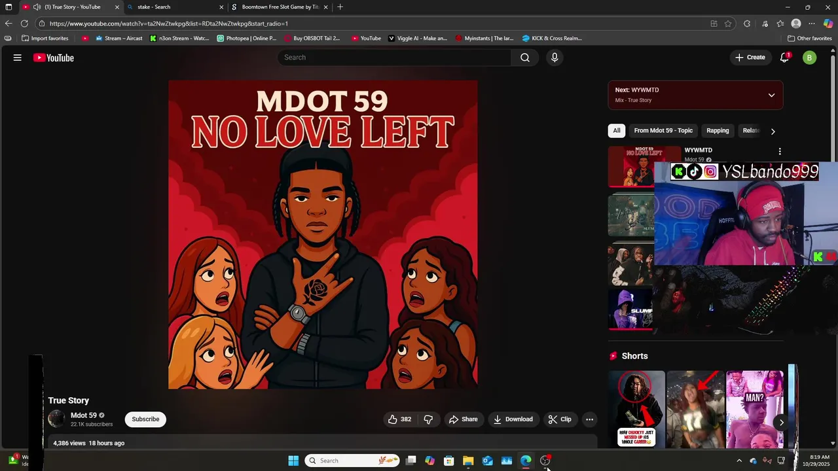Open OBS Studio taskbar icon
Viewport: 838px width, 471px height.
tap(545, 461)
